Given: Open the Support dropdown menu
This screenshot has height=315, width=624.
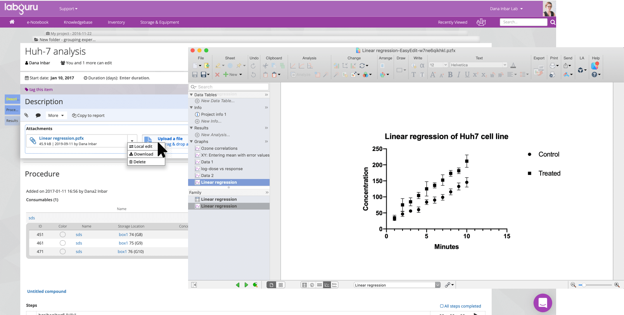Looking at the screenshot, I should (x=68, y=9).
